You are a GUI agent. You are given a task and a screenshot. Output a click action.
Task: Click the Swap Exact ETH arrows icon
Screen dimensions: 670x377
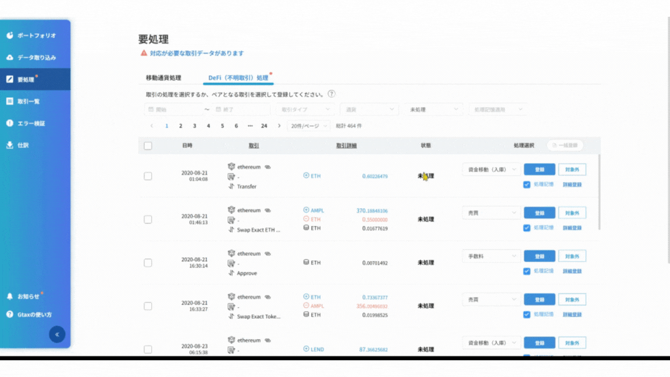(231, 230)
